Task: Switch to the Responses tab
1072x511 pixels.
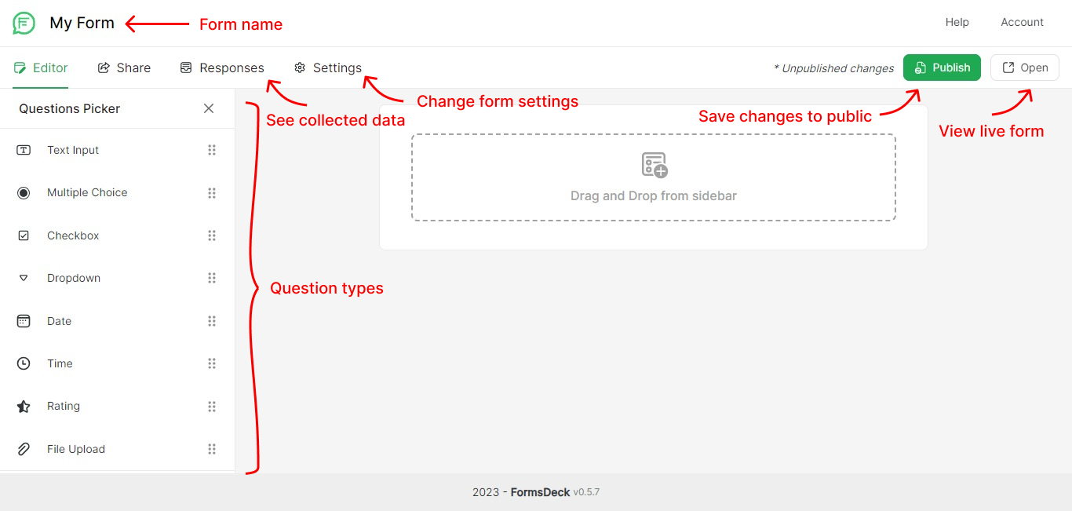Action: point(222,68)
